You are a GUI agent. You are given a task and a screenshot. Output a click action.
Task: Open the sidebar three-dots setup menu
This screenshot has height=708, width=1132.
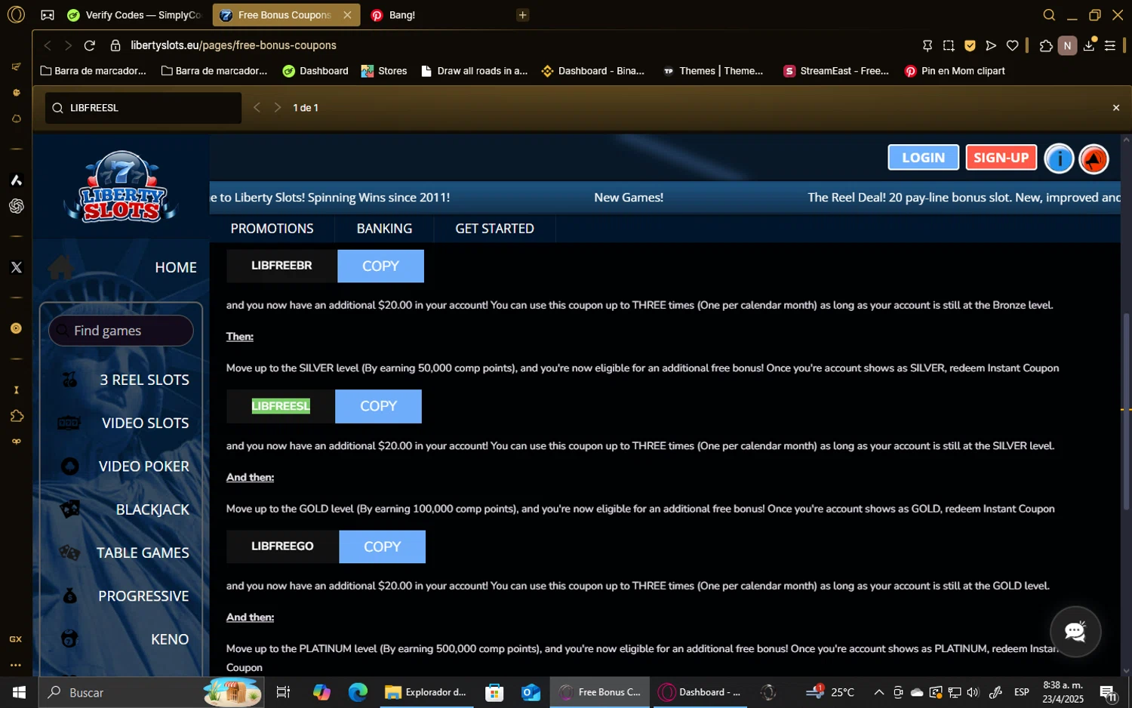coord(16,666)
